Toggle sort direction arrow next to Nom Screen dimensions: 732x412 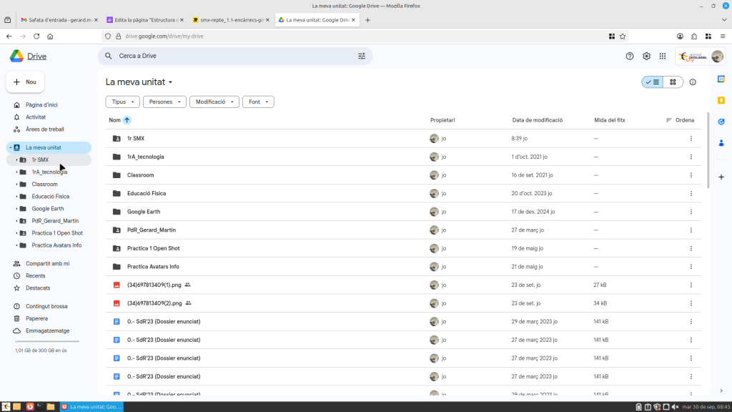[x=127, y=120]
